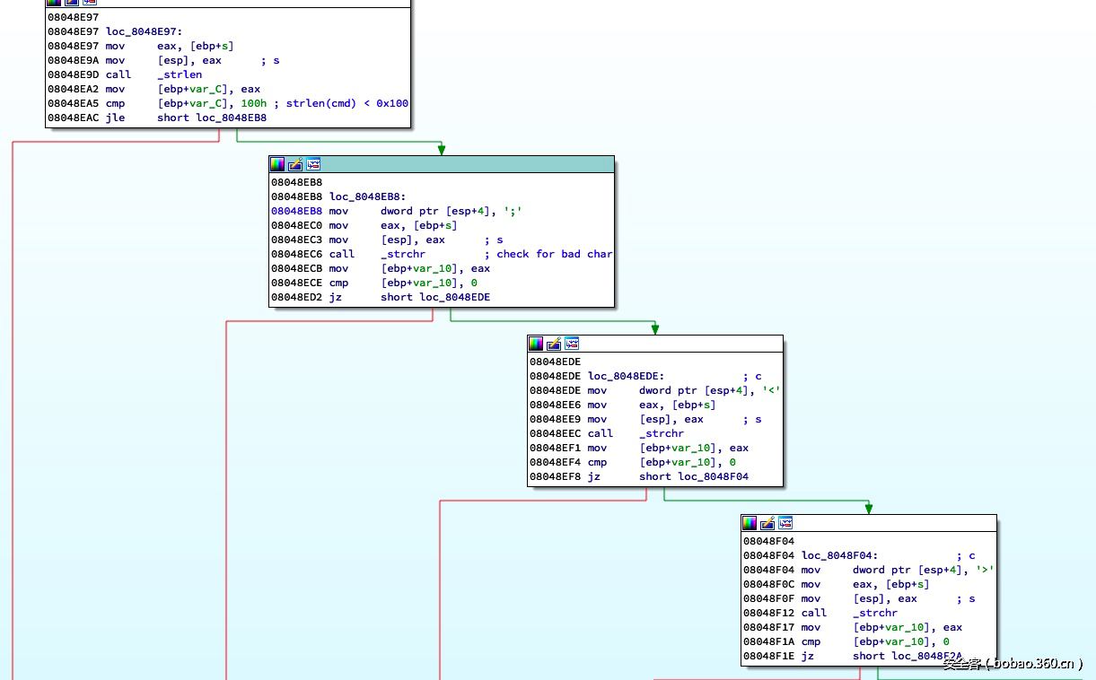Image resolution: width=1096 pixels, height=680 pixels.
Task: Click pencil edit icon on loc_8048F04 node
Action: coord(767,523)
